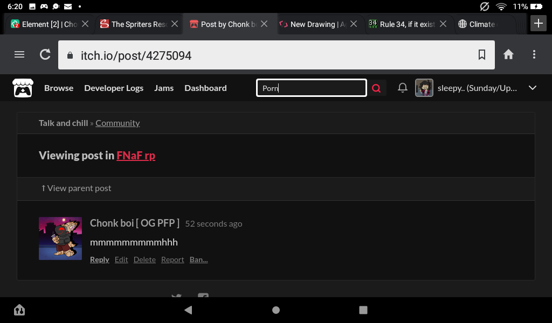Click View parent post
552x323 pixels.
point(76,188)
